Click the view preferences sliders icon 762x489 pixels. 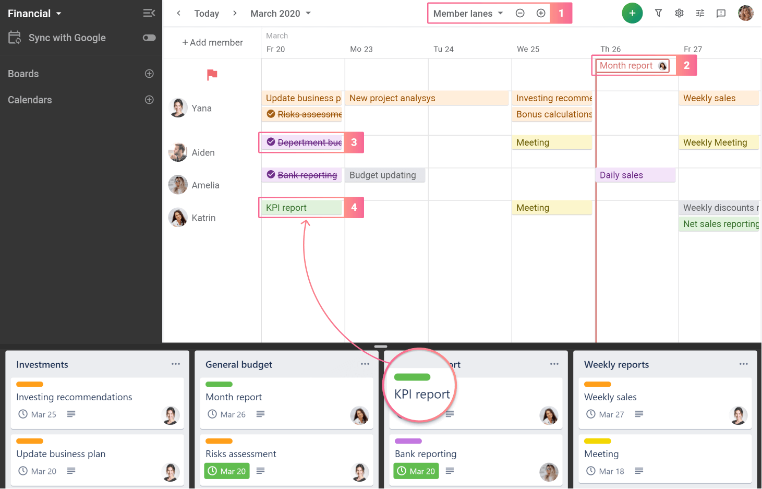click(700, 13)
